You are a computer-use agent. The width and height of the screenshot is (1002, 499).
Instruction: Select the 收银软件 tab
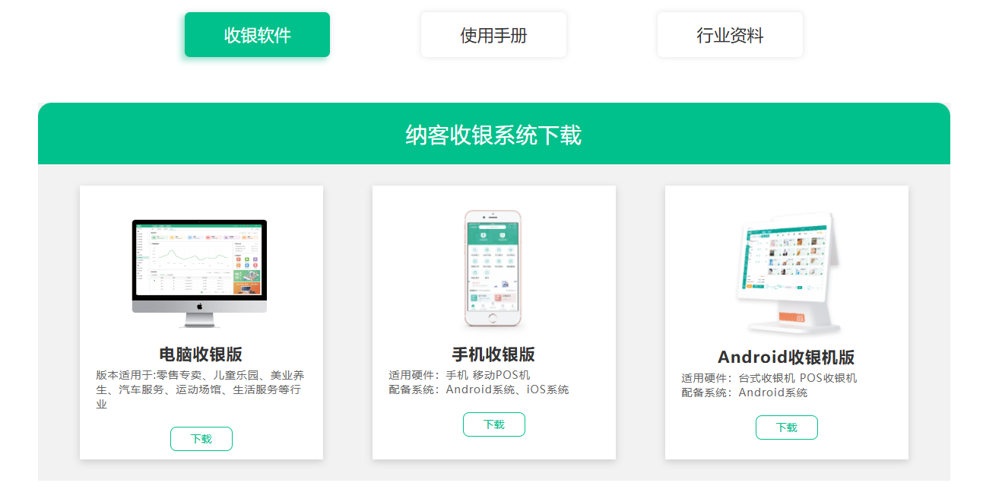[x=256, y=34]
